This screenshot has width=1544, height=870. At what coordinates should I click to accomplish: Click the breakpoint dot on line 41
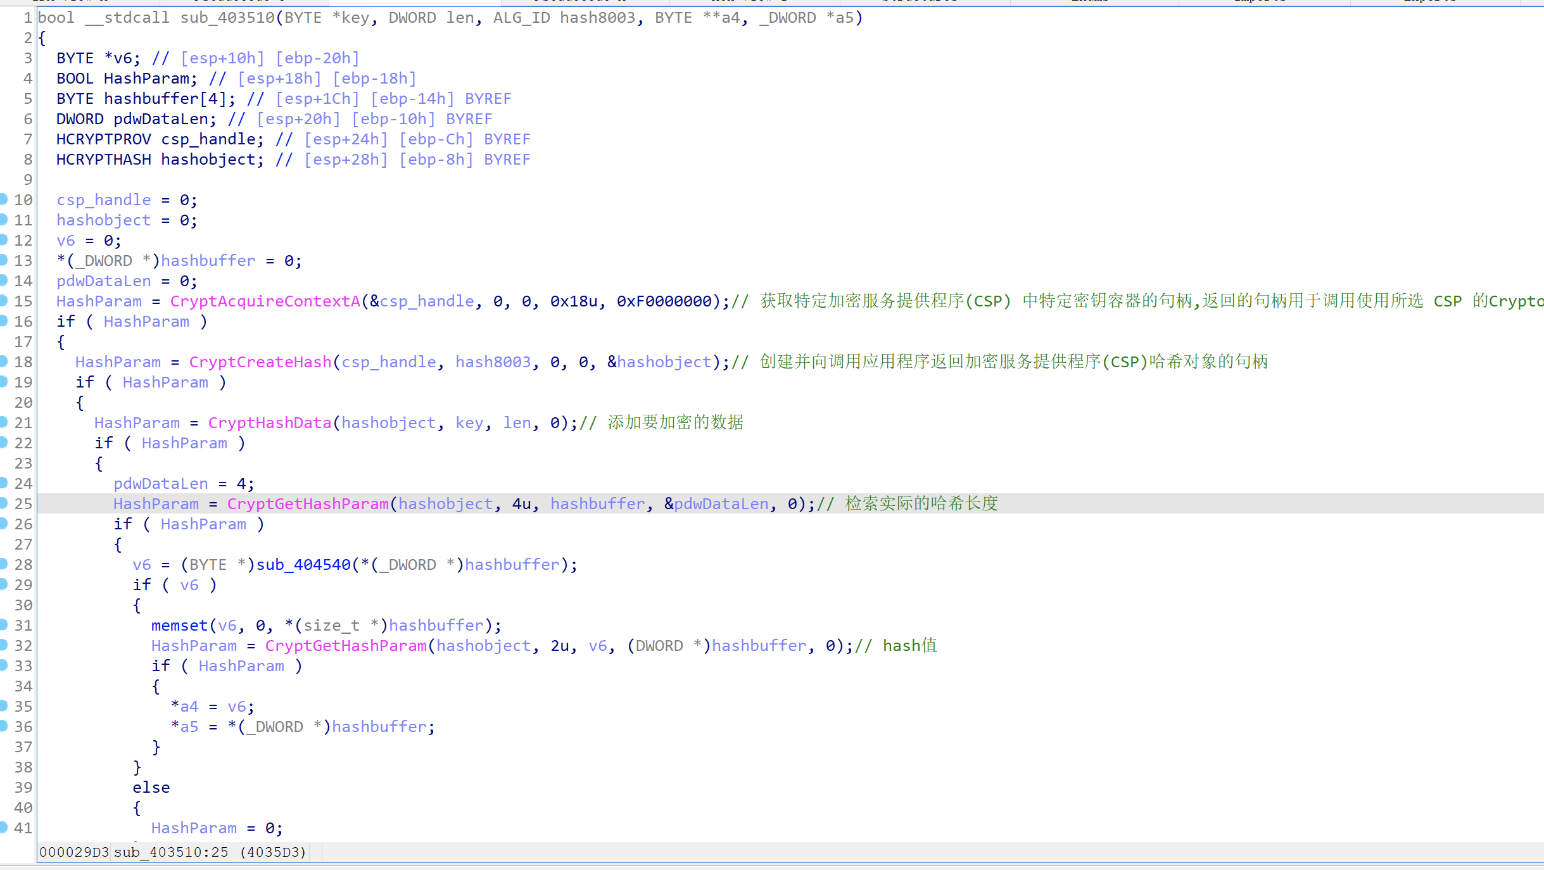tap(3, 828)
